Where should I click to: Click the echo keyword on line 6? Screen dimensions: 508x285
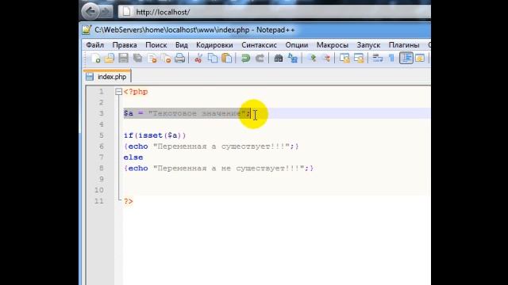click(x=138, y=146)
